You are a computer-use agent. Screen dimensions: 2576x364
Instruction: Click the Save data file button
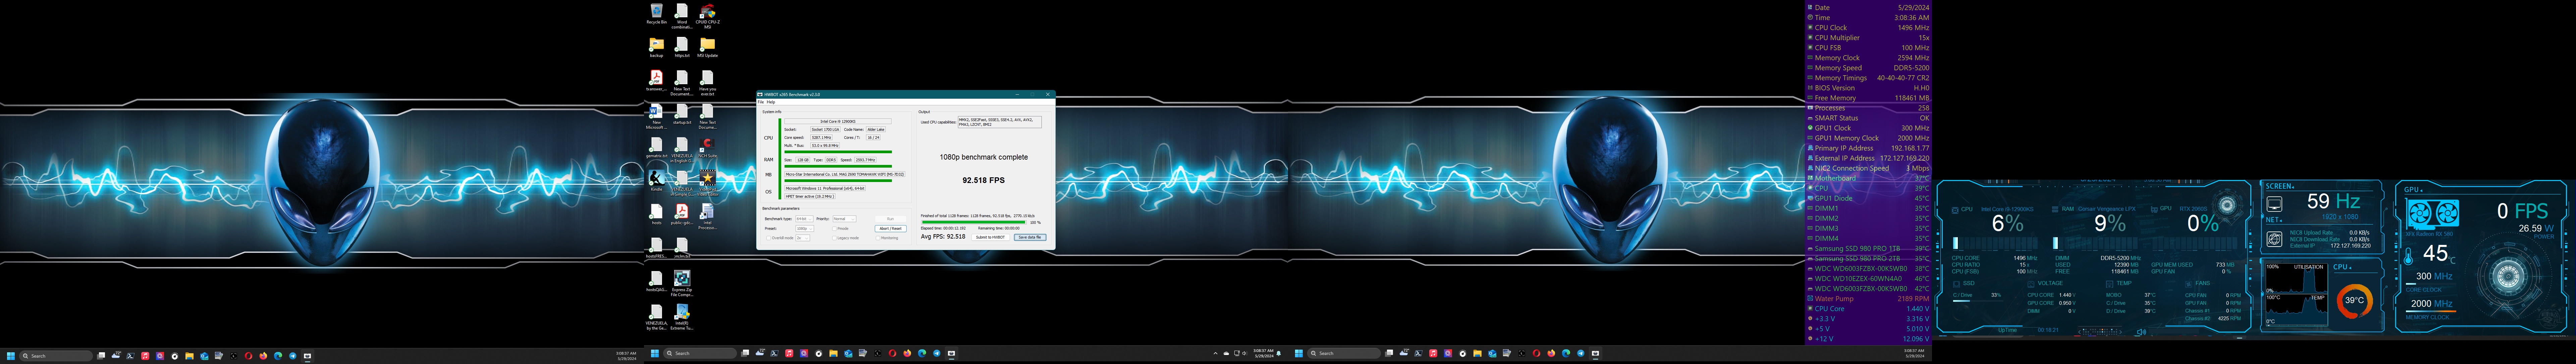coord(1030,237)
